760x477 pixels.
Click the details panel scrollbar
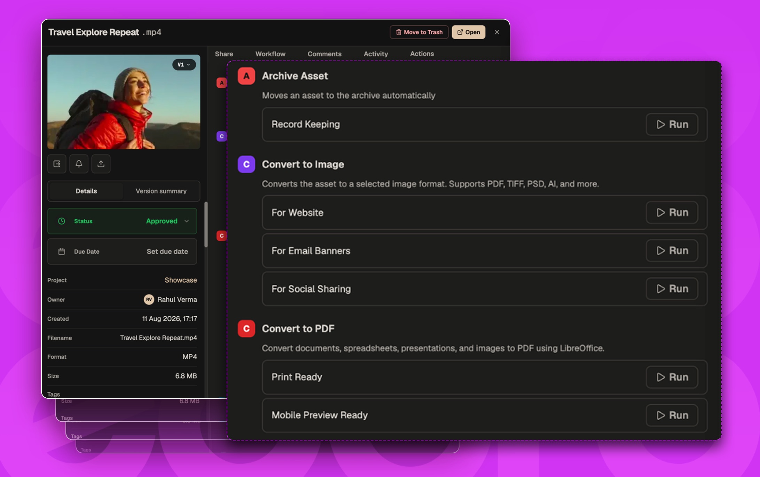206,224
